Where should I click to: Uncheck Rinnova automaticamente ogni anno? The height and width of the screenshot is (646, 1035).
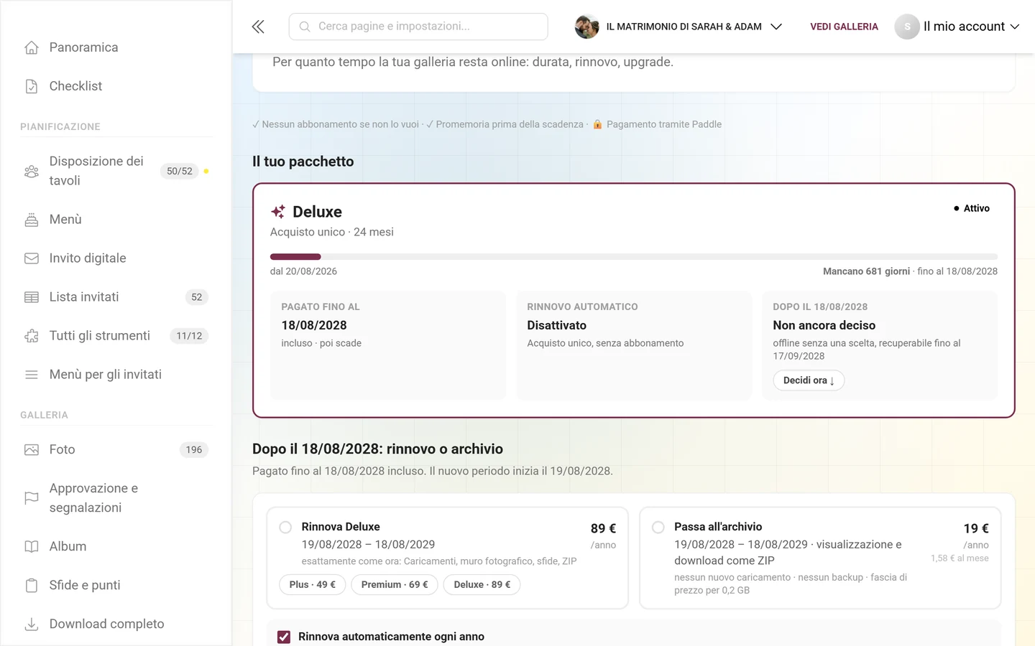click(284, 637)
